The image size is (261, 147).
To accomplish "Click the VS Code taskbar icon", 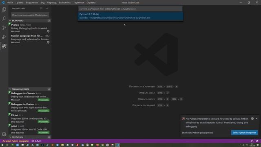I will pos(117,145).
